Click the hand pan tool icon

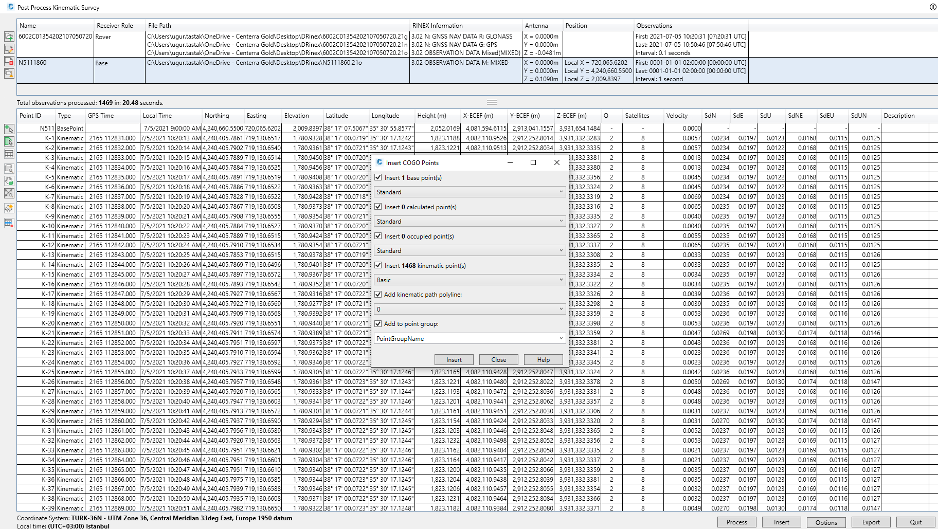point(9,181)
